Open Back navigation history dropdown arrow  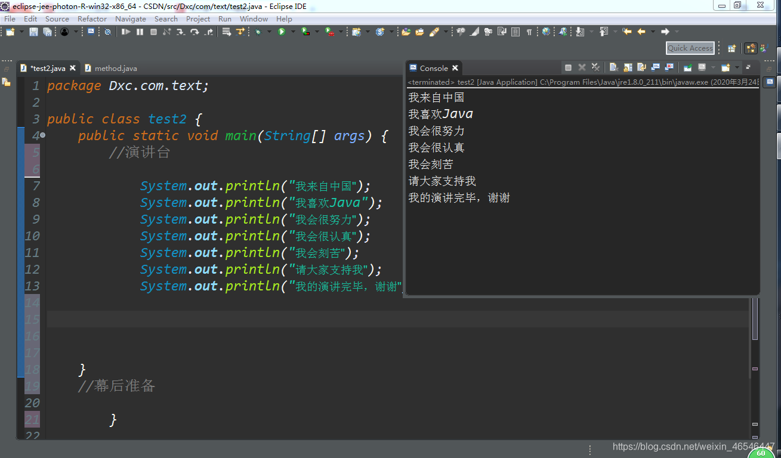653,32
